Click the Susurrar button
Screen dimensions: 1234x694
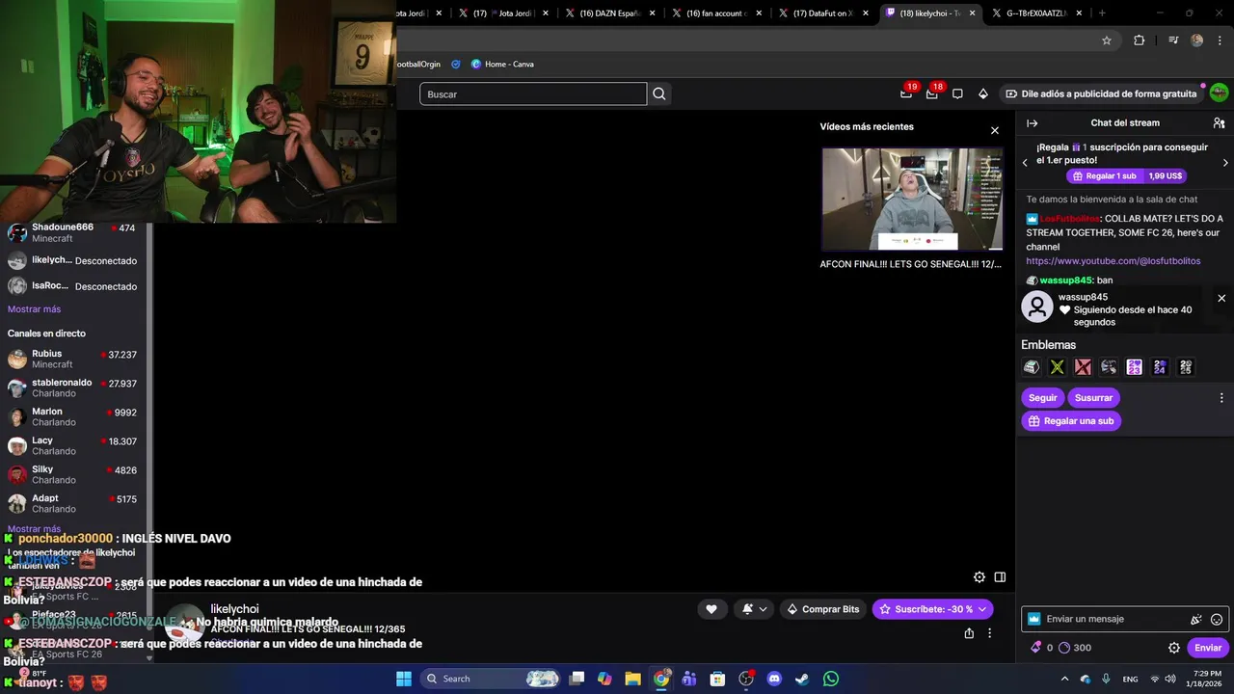[1093, 398]
